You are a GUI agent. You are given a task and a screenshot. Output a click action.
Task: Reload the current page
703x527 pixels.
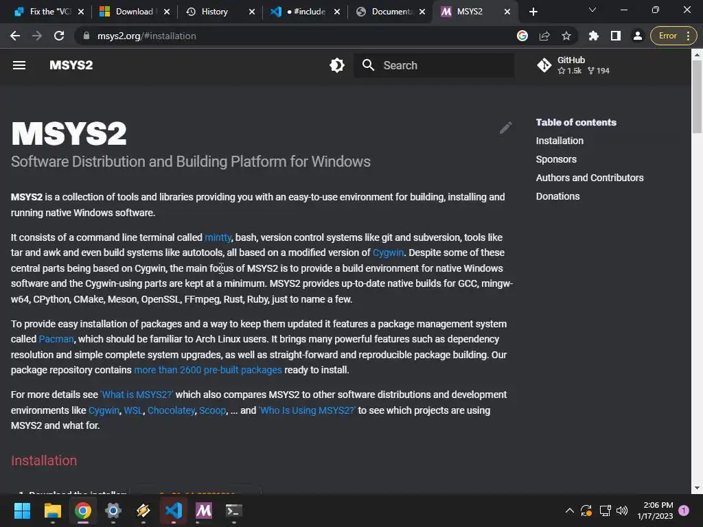click(59, 36)
